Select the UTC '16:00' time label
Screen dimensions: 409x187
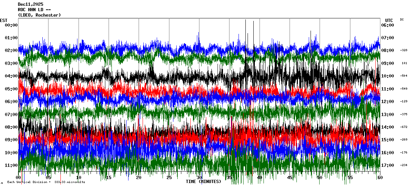pos(388,152)
